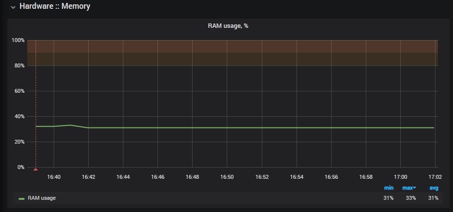
Task: Select the 100% y-axis label
Action: 18,40
